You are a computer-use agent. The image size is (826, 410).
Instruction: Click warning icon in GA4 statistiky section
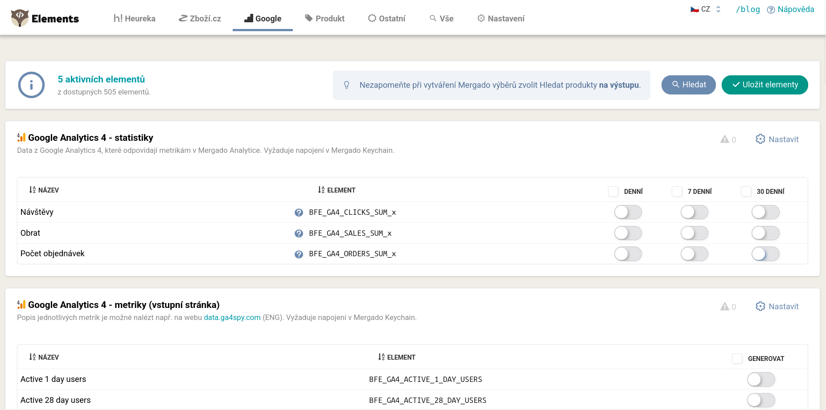(725, 139)
